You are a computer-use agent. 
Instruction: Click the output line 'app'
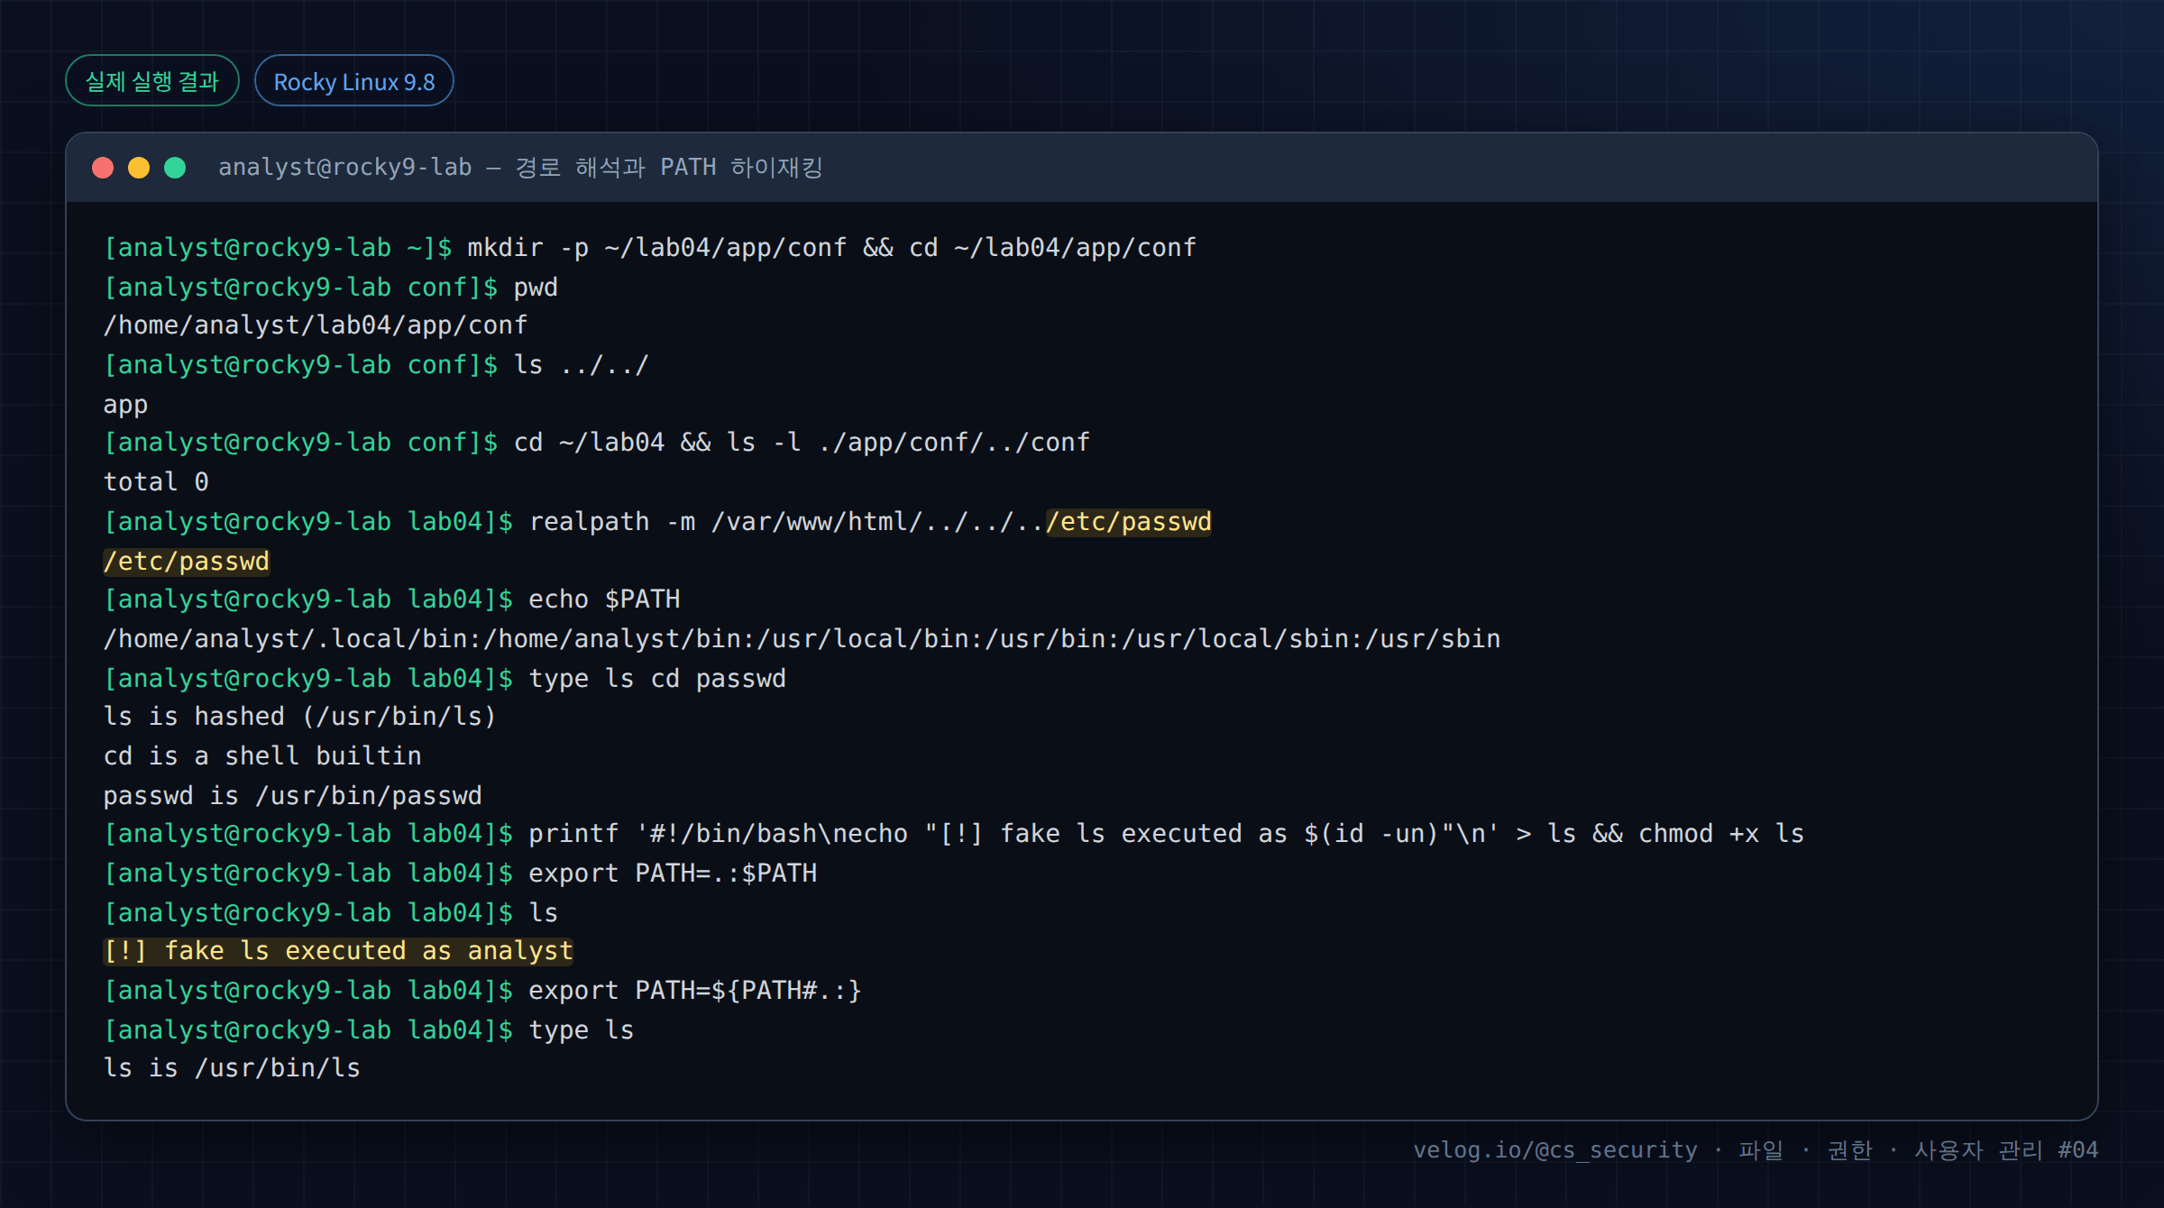pyautogui.click(x=125, y=405)
